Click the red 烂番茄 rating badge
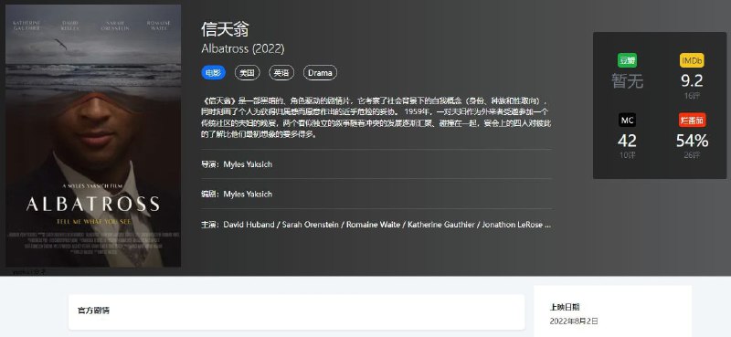 click(693, 121)
